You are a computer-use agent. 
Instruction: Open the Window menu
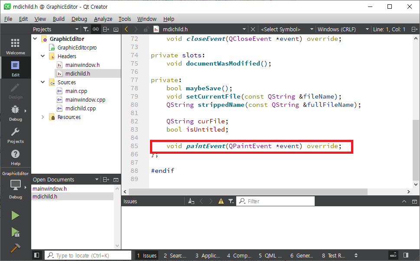click(x=147, y=19)
